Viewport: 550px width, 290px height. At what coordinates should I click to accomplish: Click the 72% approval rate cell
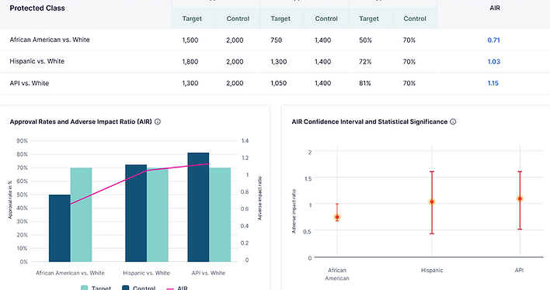point(365,61)
